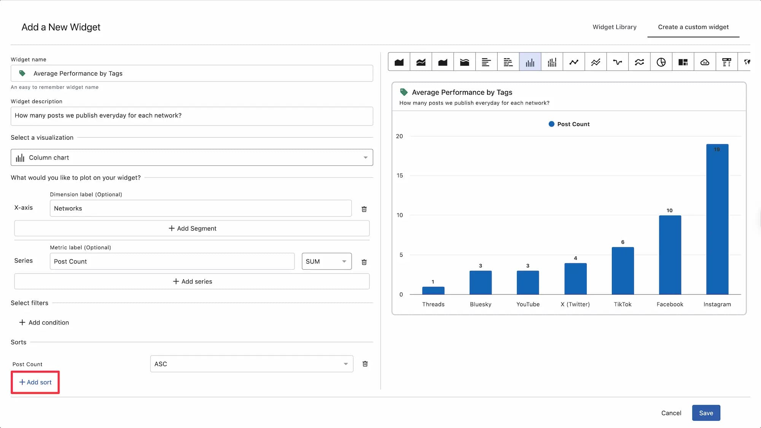Pick the treemap chart icon
Image resolution: width=761 pixels, height=428 pixels.
coord(683,62)
